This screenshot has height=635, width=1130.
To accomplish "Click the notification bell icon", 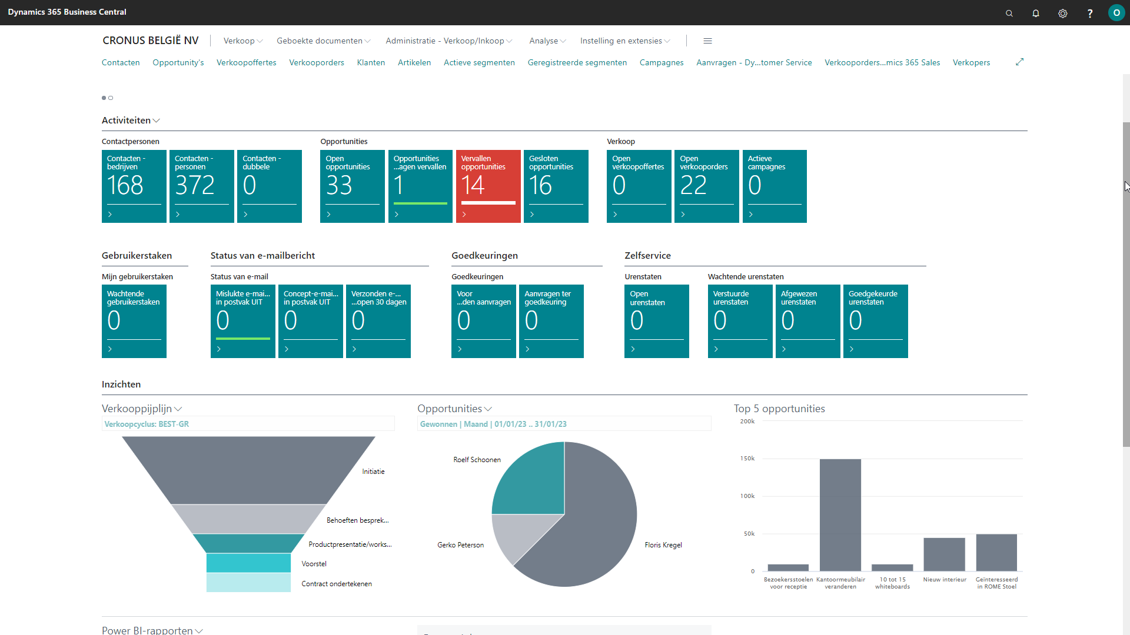I will [1035, 12].
